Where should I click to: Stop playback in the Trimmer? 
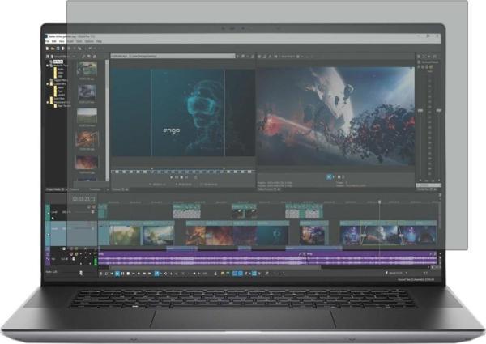coord(181,177)
